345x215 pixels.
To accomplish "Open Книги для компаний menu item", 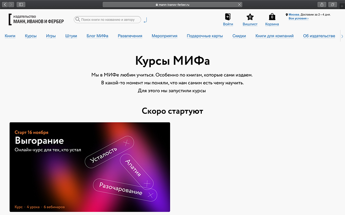I will tap(274, 36).
